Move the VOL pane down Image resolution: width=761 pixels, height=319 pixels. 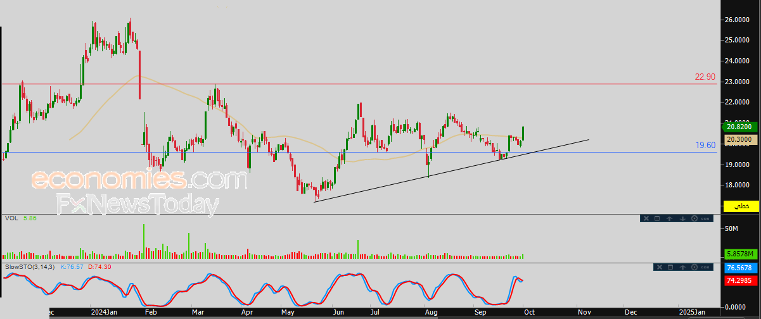click(682, 218)
